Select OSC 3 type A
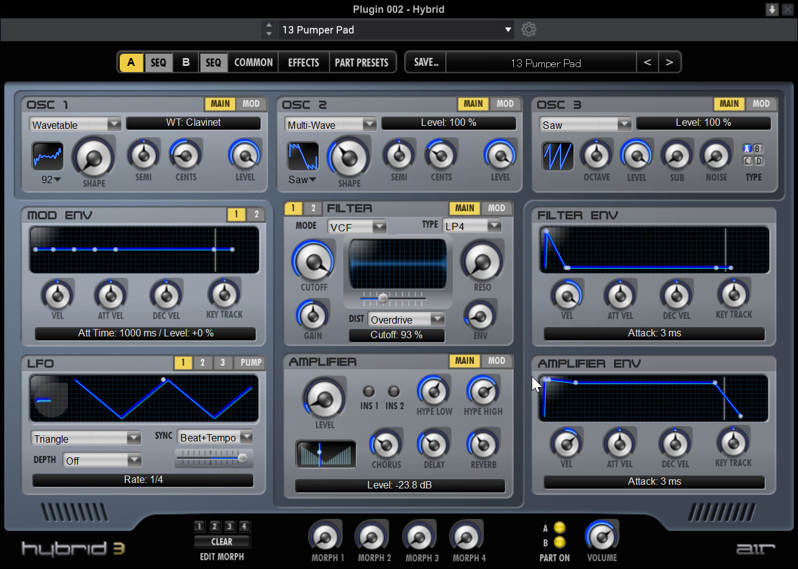This screenshot has width=798, height=569. click(747, 149)
